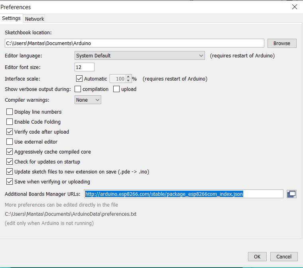Click the preferences.txt file path
Viewport: 303px width, 268px height.
pos(71,214)
